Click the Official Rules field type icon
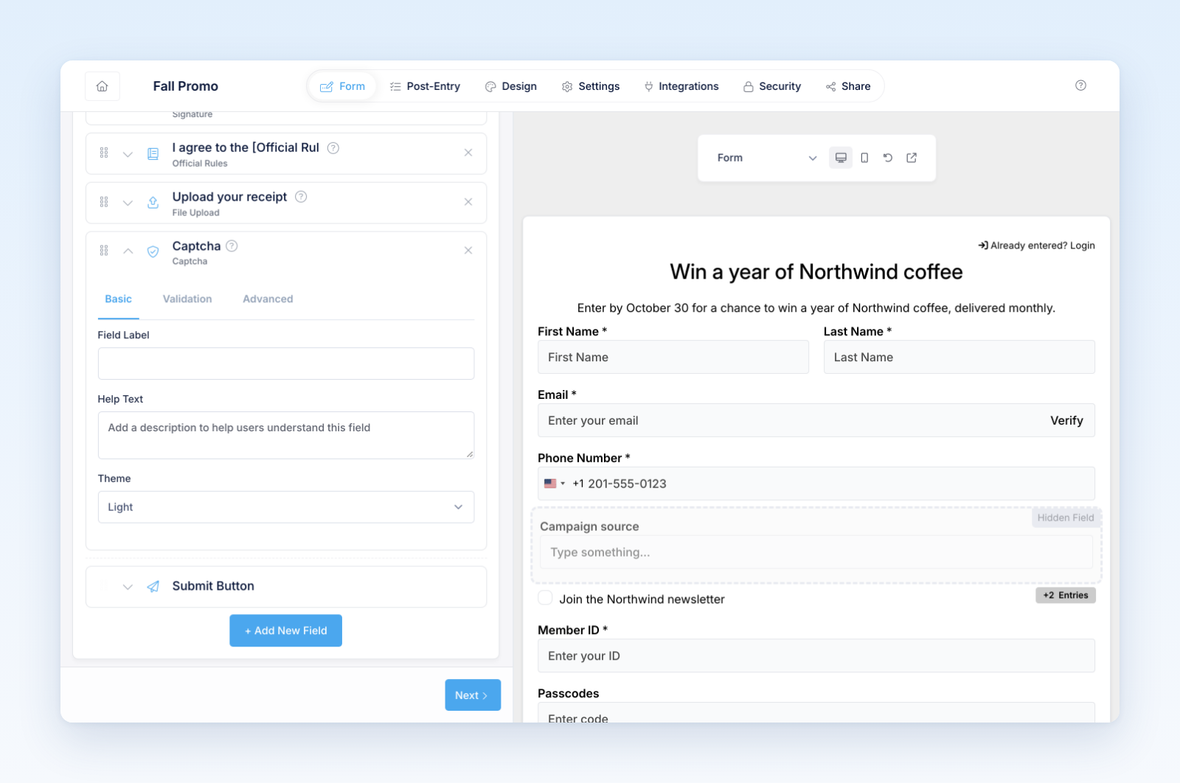Viewport: 1180px width, 783px height. 153,154
